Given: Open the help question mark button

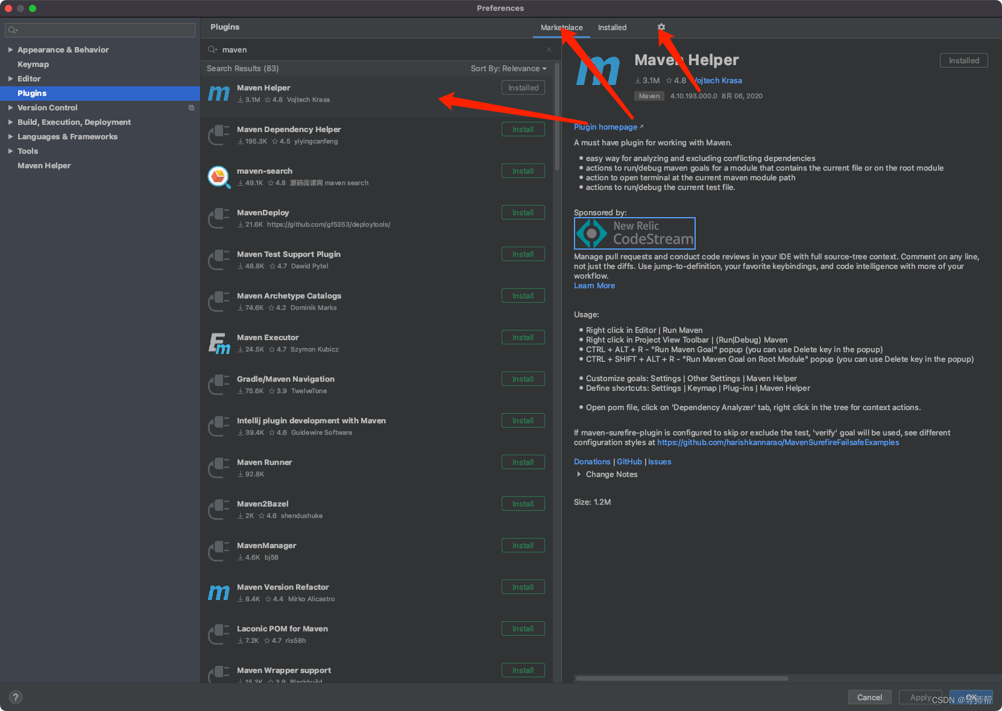Looking at the screenshot, I should [x=16, y=697].
